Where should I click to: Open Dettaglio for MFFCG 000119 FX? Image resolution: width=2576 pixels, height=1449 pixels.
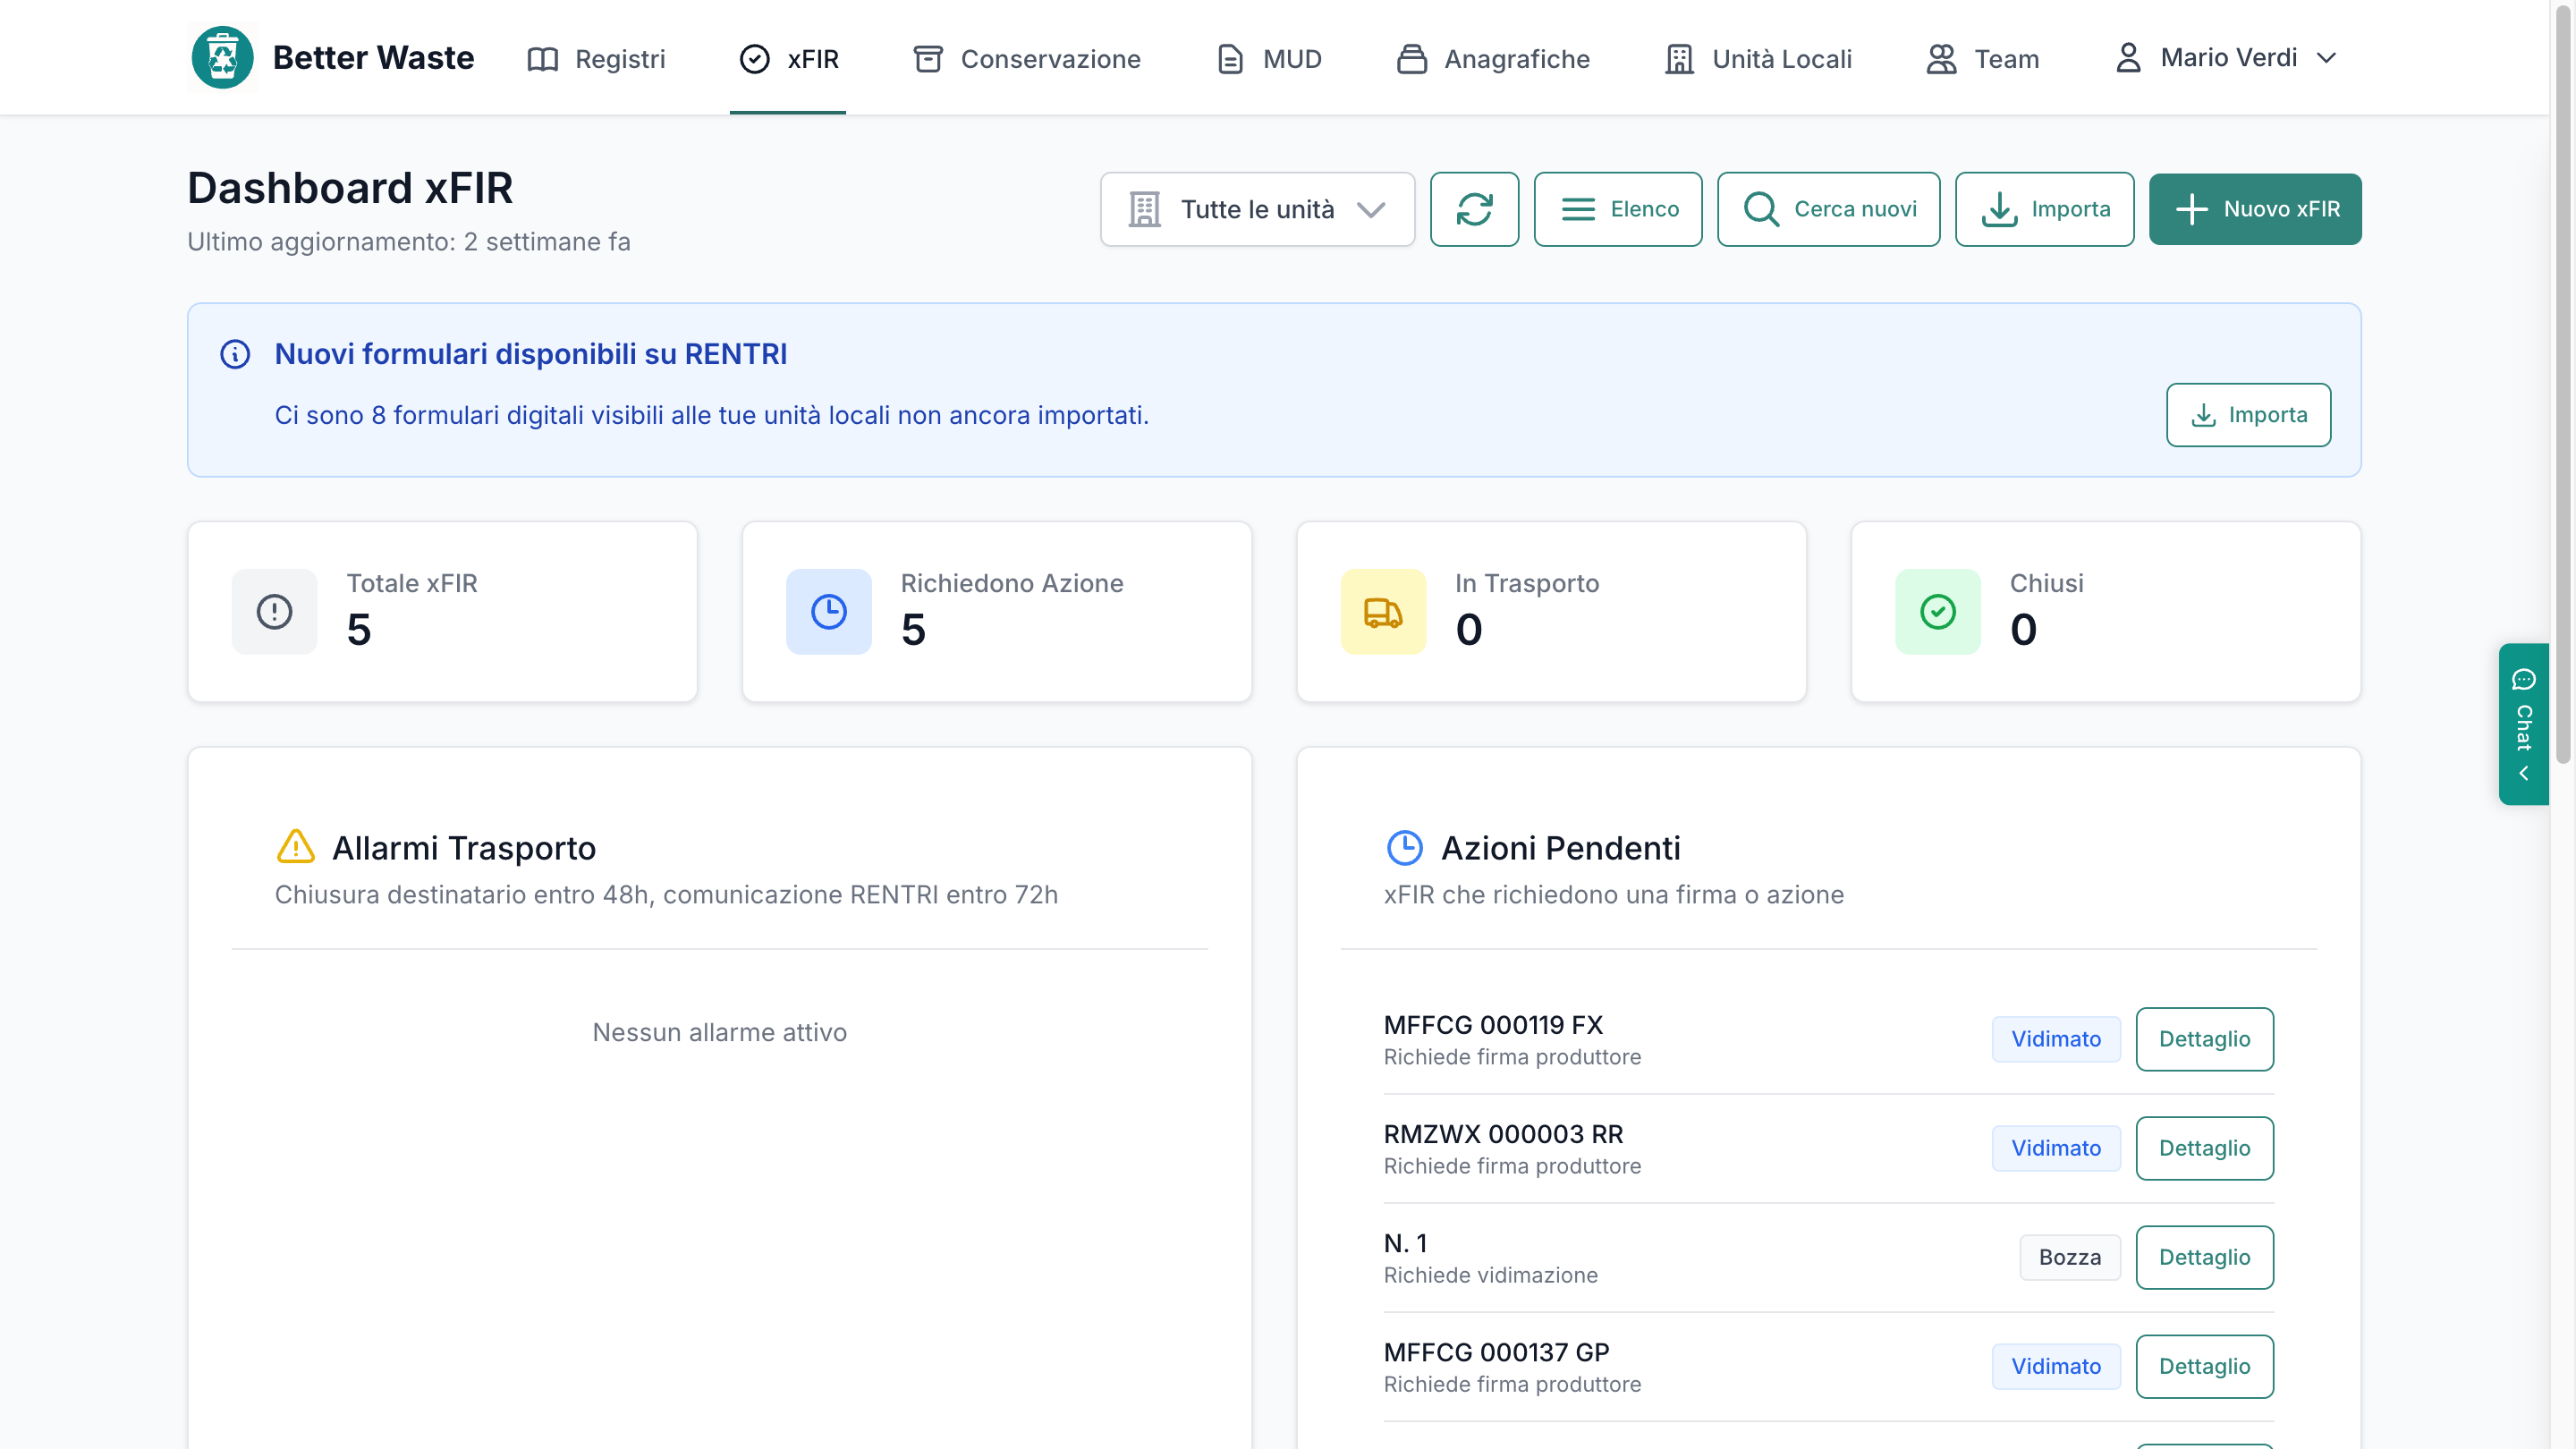2204,1039
